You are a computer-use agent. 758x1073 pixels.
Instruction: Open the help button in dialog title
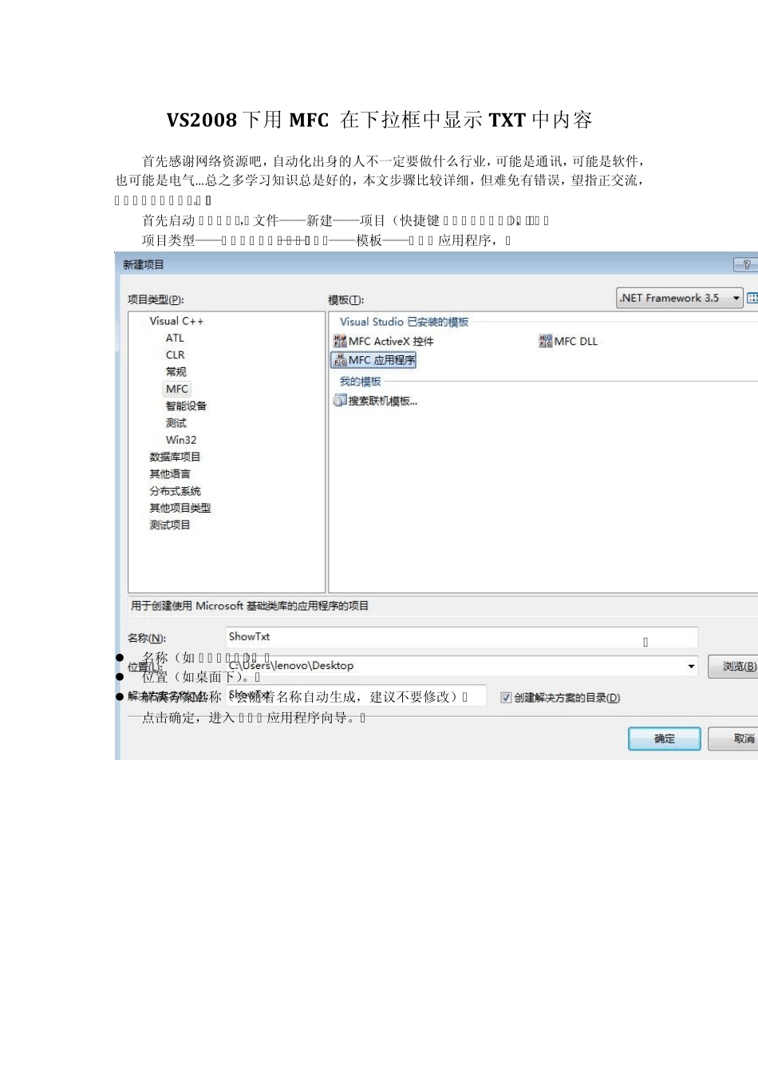(x=745, y=264)
